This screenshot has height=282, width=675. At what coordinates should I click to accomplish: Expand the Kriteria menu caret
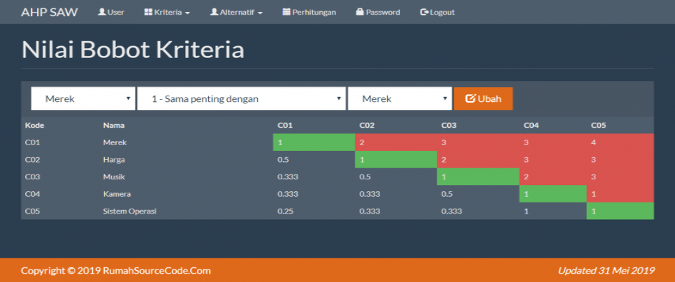point(187,13)
